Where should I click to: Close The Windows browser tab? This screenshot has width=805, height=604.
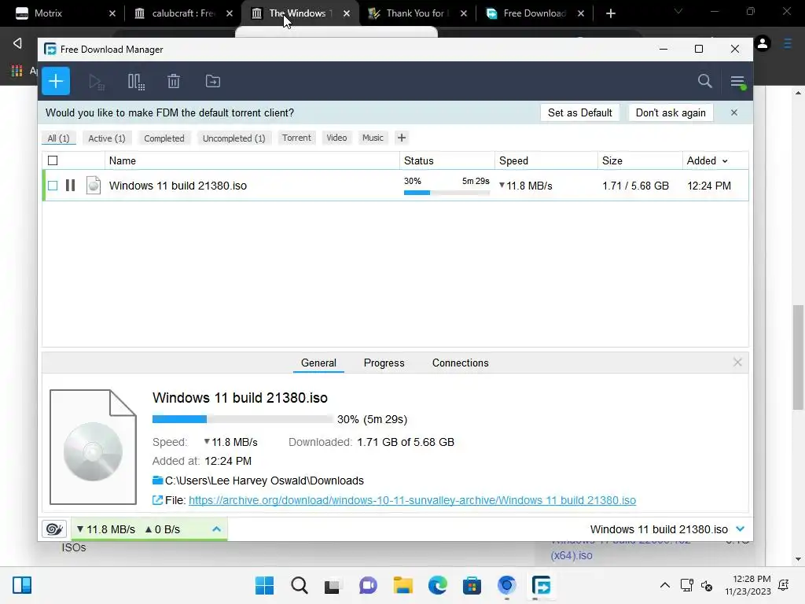point(347,13)
